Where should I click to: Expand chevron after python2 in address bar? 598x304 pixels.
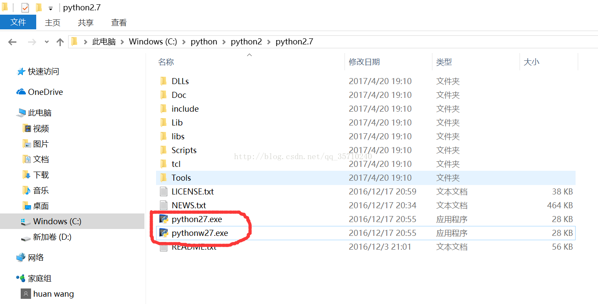pos(269,42)
